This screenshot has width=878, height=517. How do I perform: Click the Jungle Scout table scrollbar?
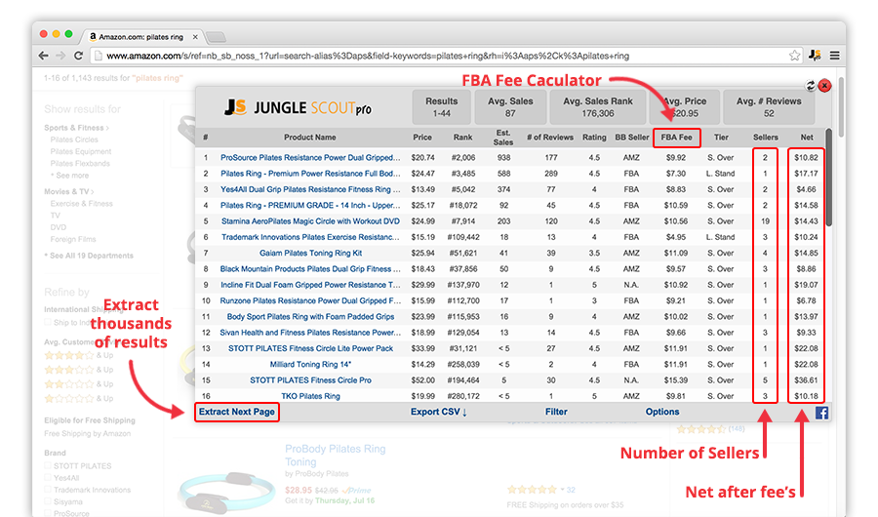[x=828, y=179]
